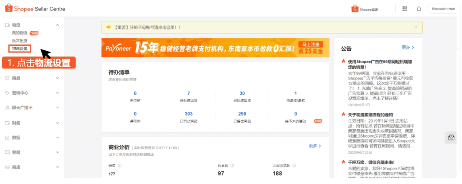Open the apps grid icon
This screenshot has height=184, width=462.
405,9
